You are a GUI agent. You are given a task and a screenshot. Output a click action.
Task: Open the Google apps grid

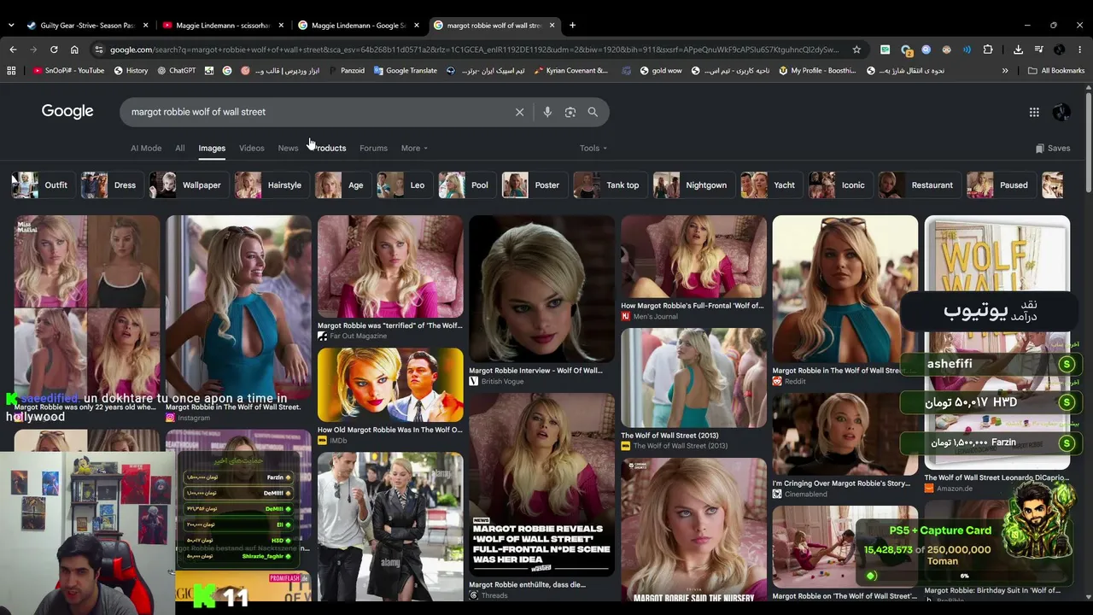pyautogui.click(x=1034, y=112)
